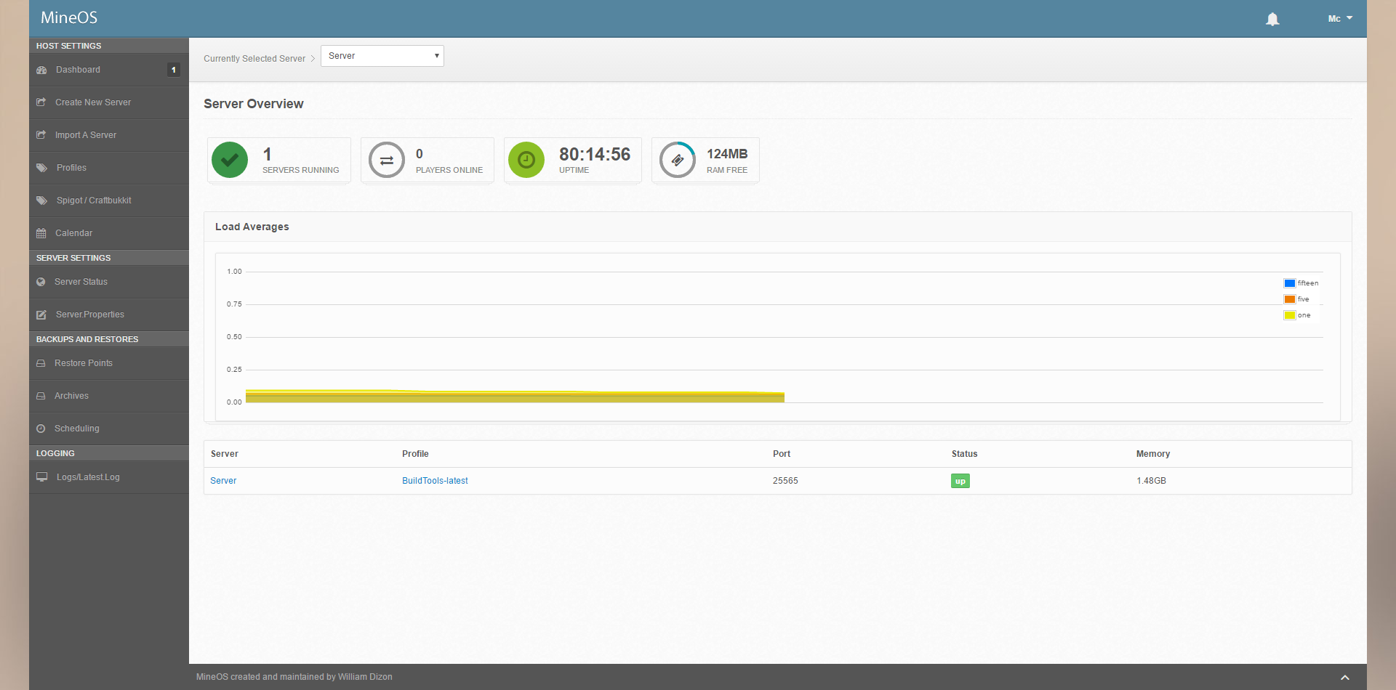Viewport: 1396px width, 690px height.
Task: Click the scroll-to-top chevron in footer
Action: click(1344, 677)
